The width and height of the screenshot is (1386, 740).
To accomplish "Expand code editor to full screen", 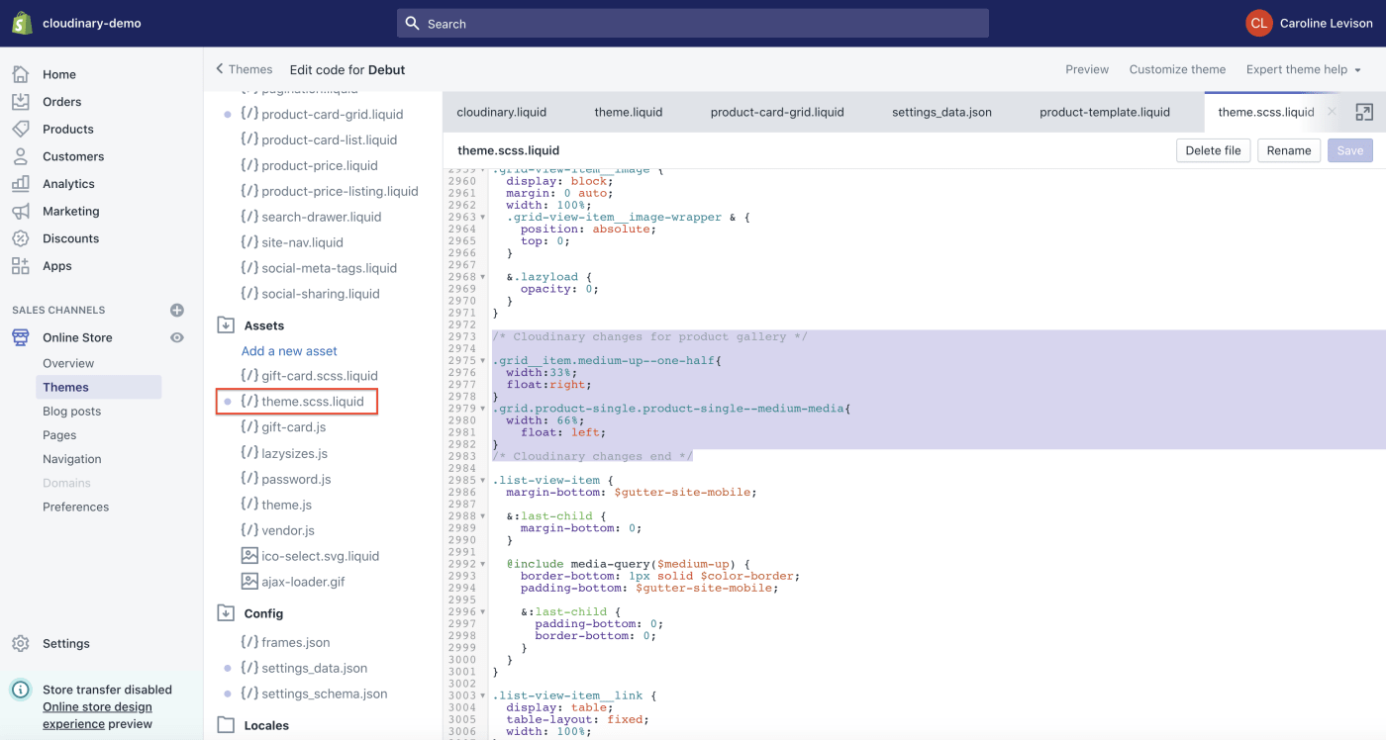I will click(1364, 113).
